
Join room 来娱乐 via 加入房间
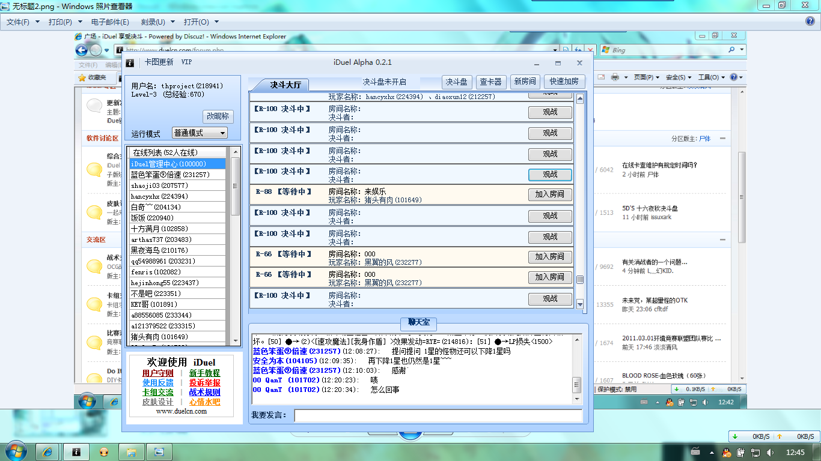click(x=550, y=194)
